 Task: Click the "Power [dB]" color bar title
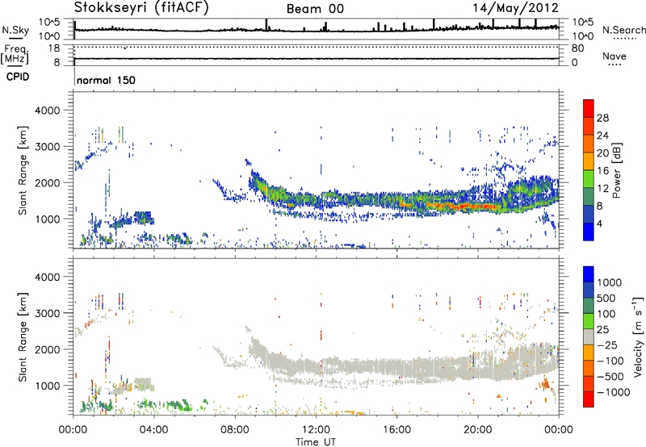[616, 170]
